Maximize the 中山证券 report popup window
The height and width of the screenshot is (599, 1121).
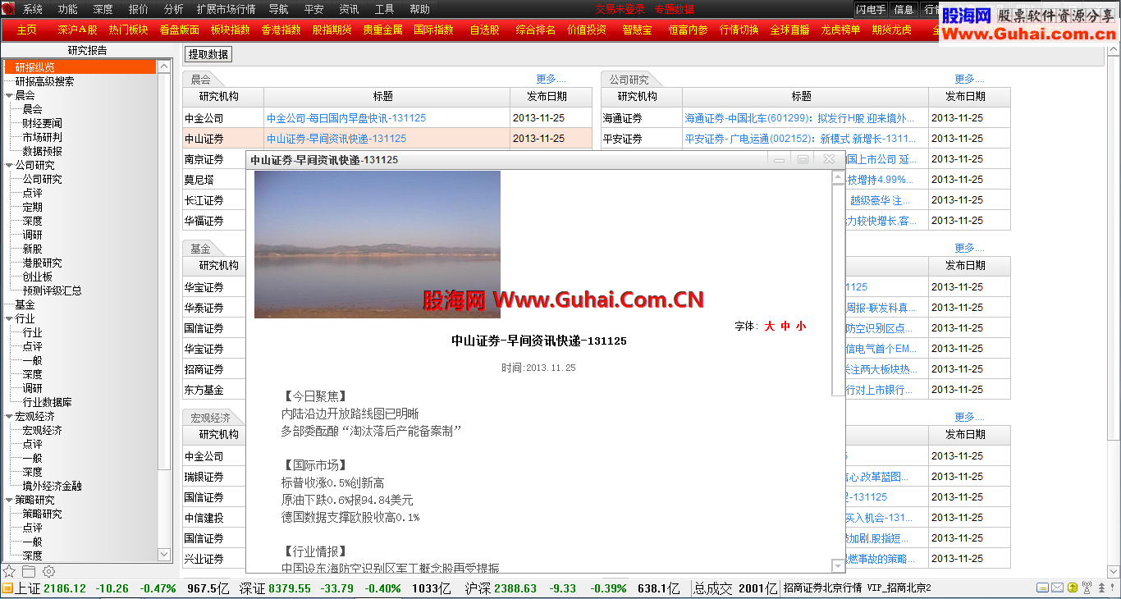pos(803,159)
